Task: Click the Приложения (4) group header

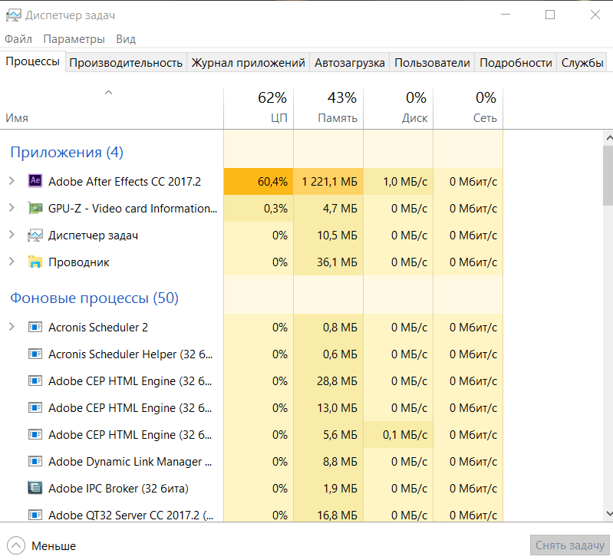Action: [67, 152]
